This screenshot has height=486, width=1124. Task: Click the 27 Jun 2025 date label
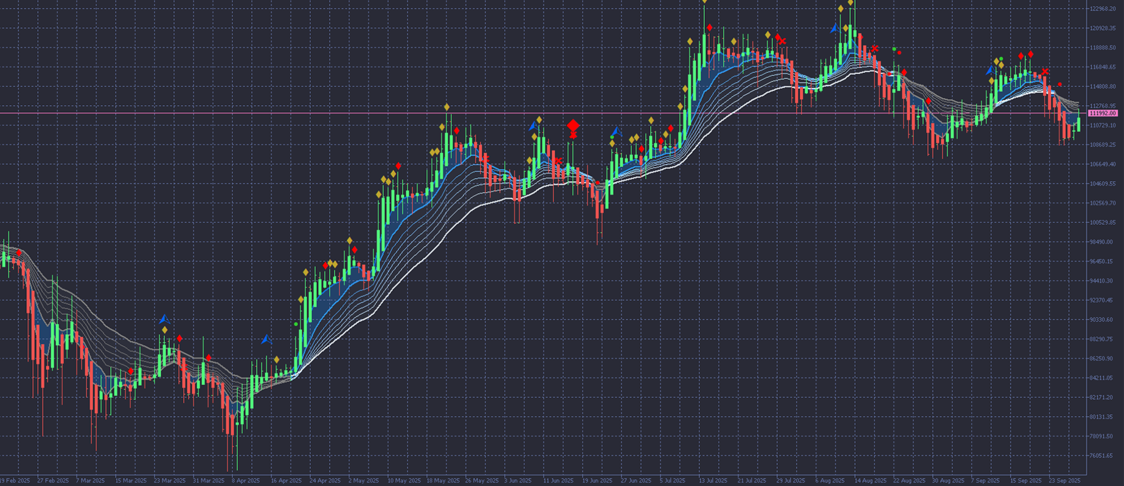click(x=636, y=481)
